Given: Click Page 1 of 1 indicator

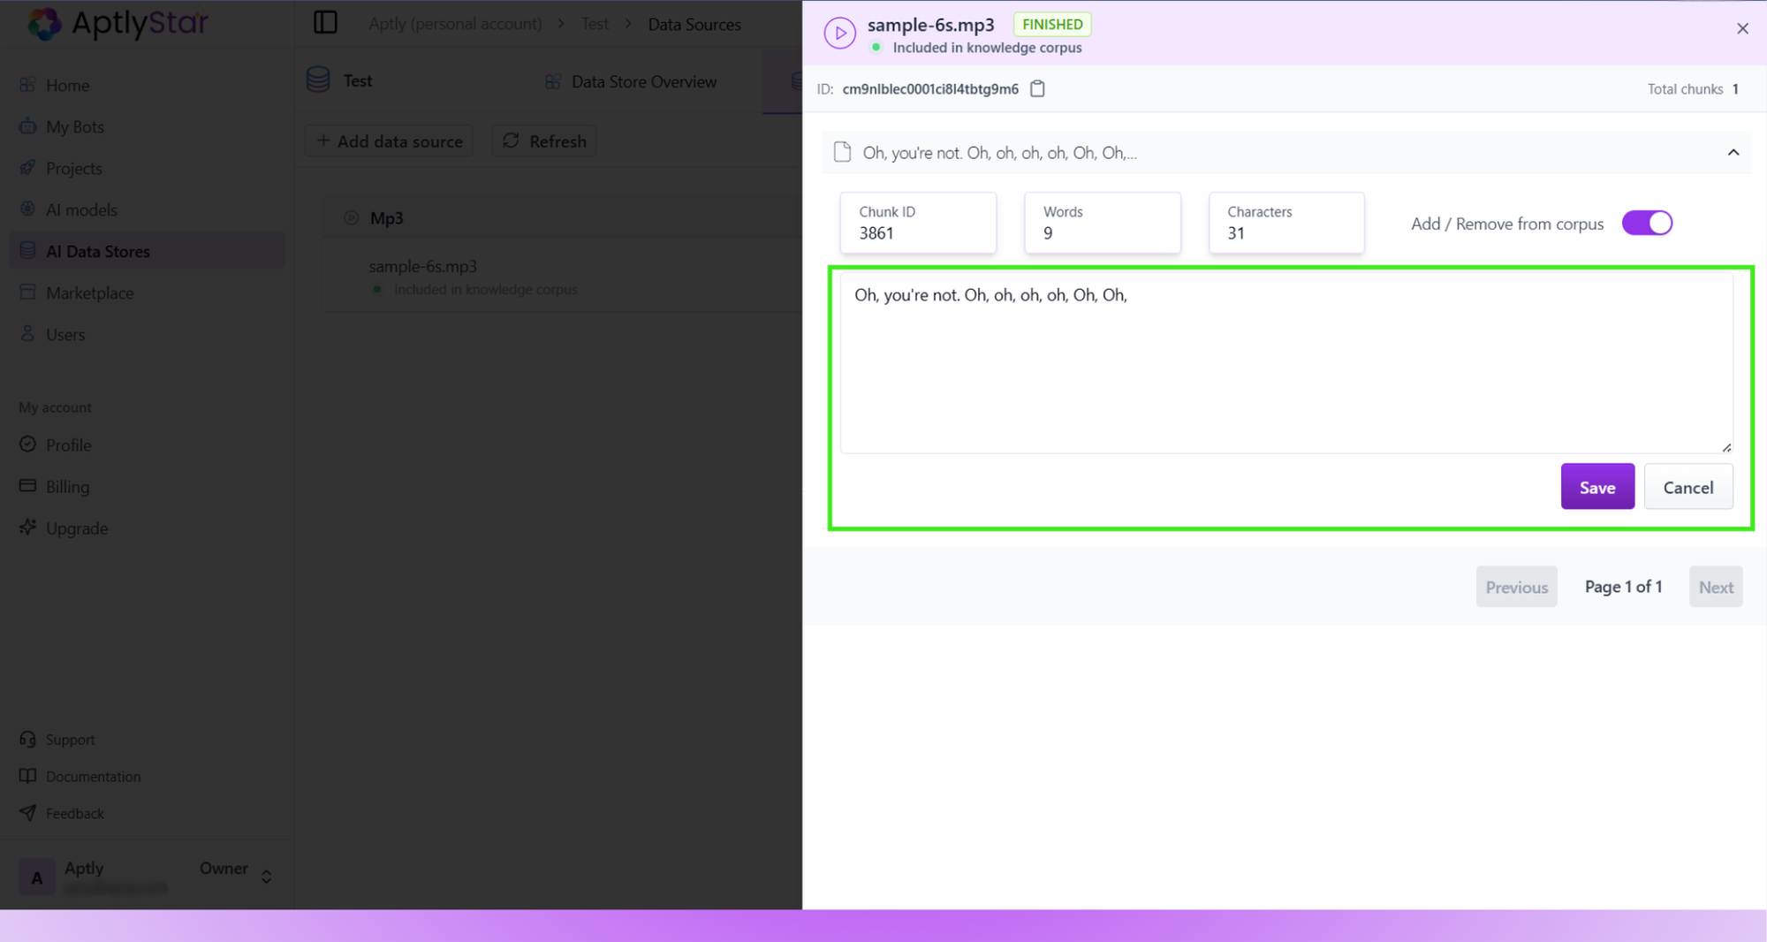Looking at the screenshot, I should pos(1623,587).
